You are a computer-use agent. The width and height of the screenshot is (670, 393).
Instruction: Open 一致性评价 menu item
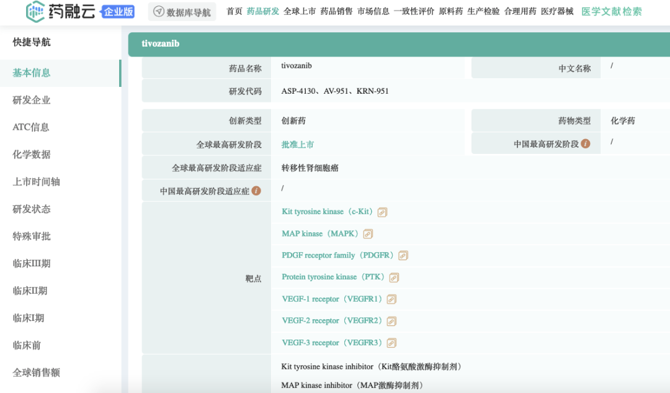(414, 12)
